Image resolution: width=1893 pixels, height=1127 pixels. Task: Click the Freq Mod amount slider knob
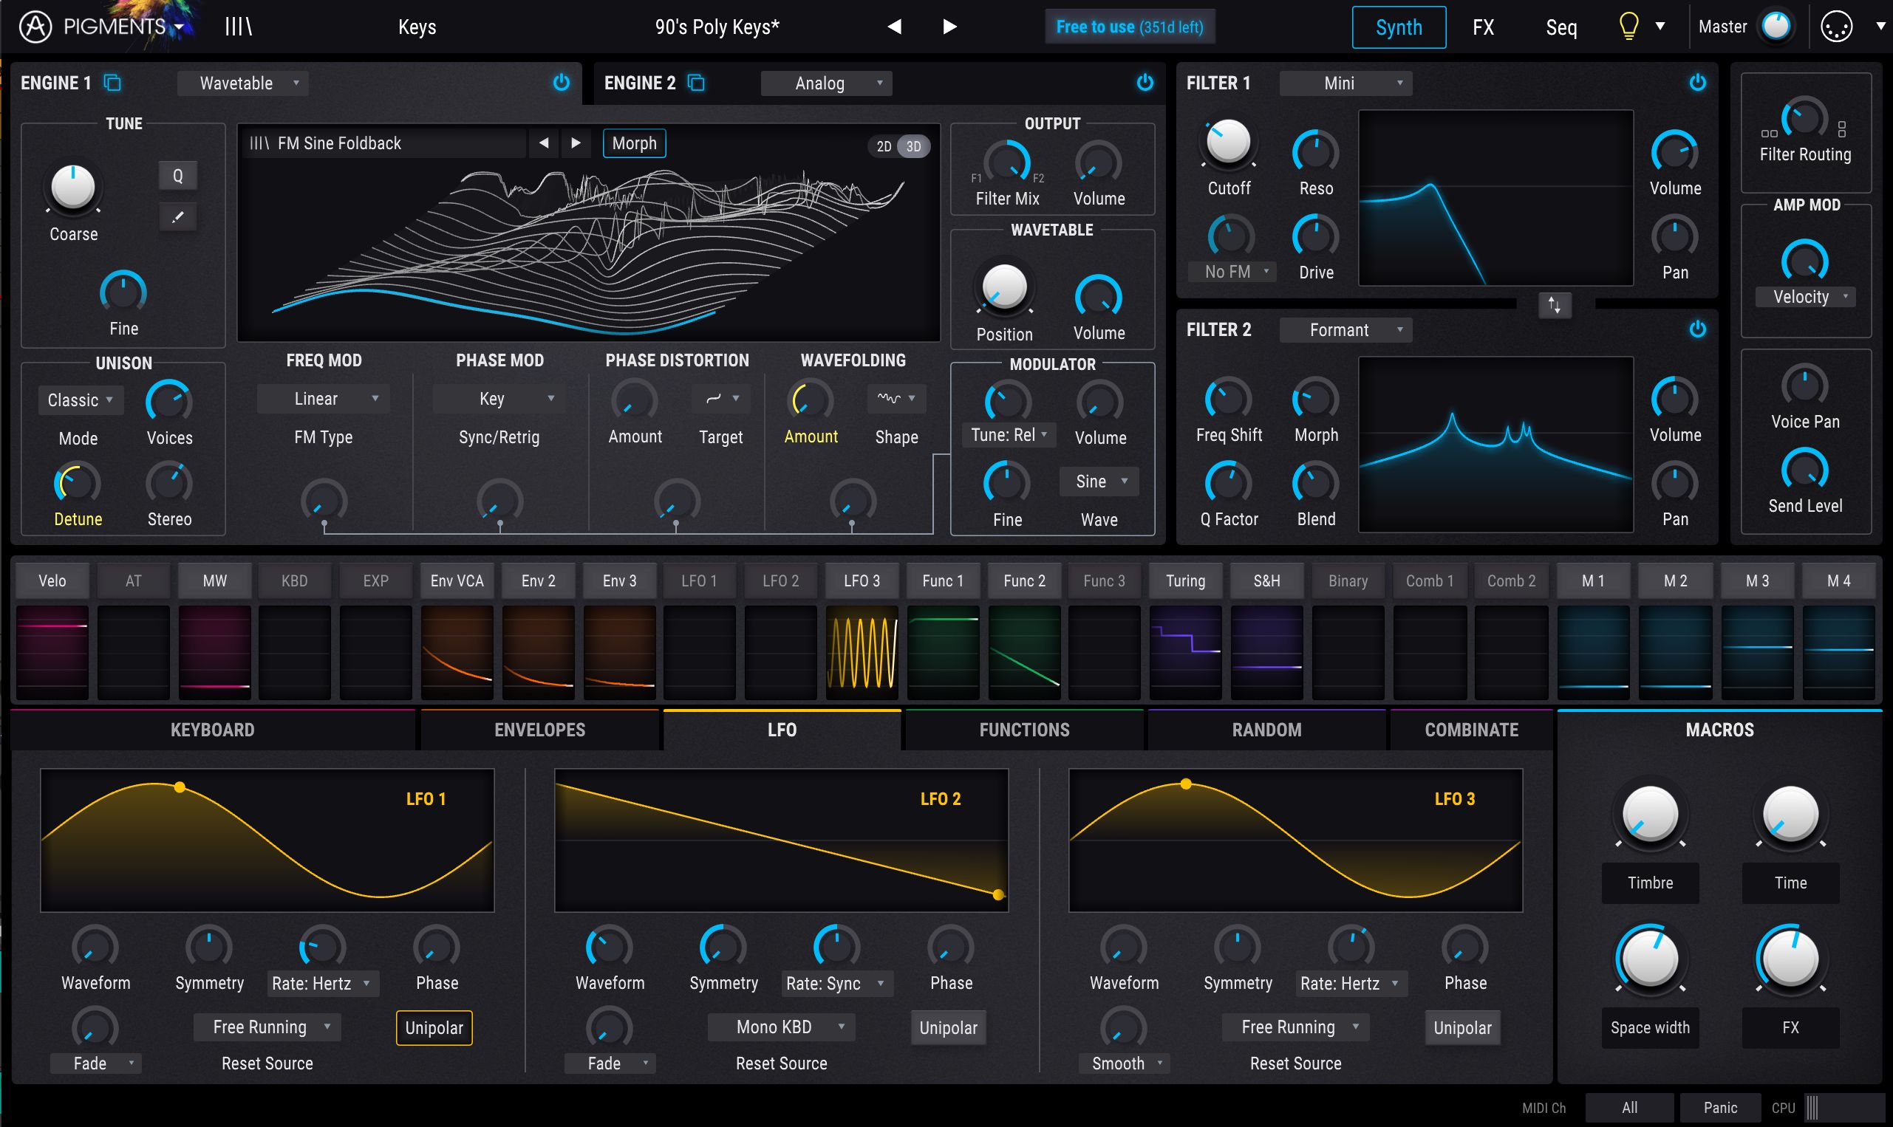(x=324, y=501)
